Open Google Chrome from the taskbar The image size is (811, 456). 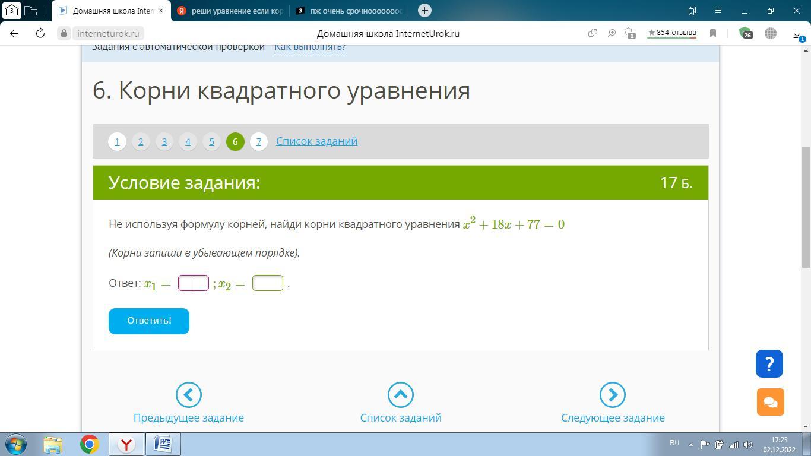[x=90, y=444]
